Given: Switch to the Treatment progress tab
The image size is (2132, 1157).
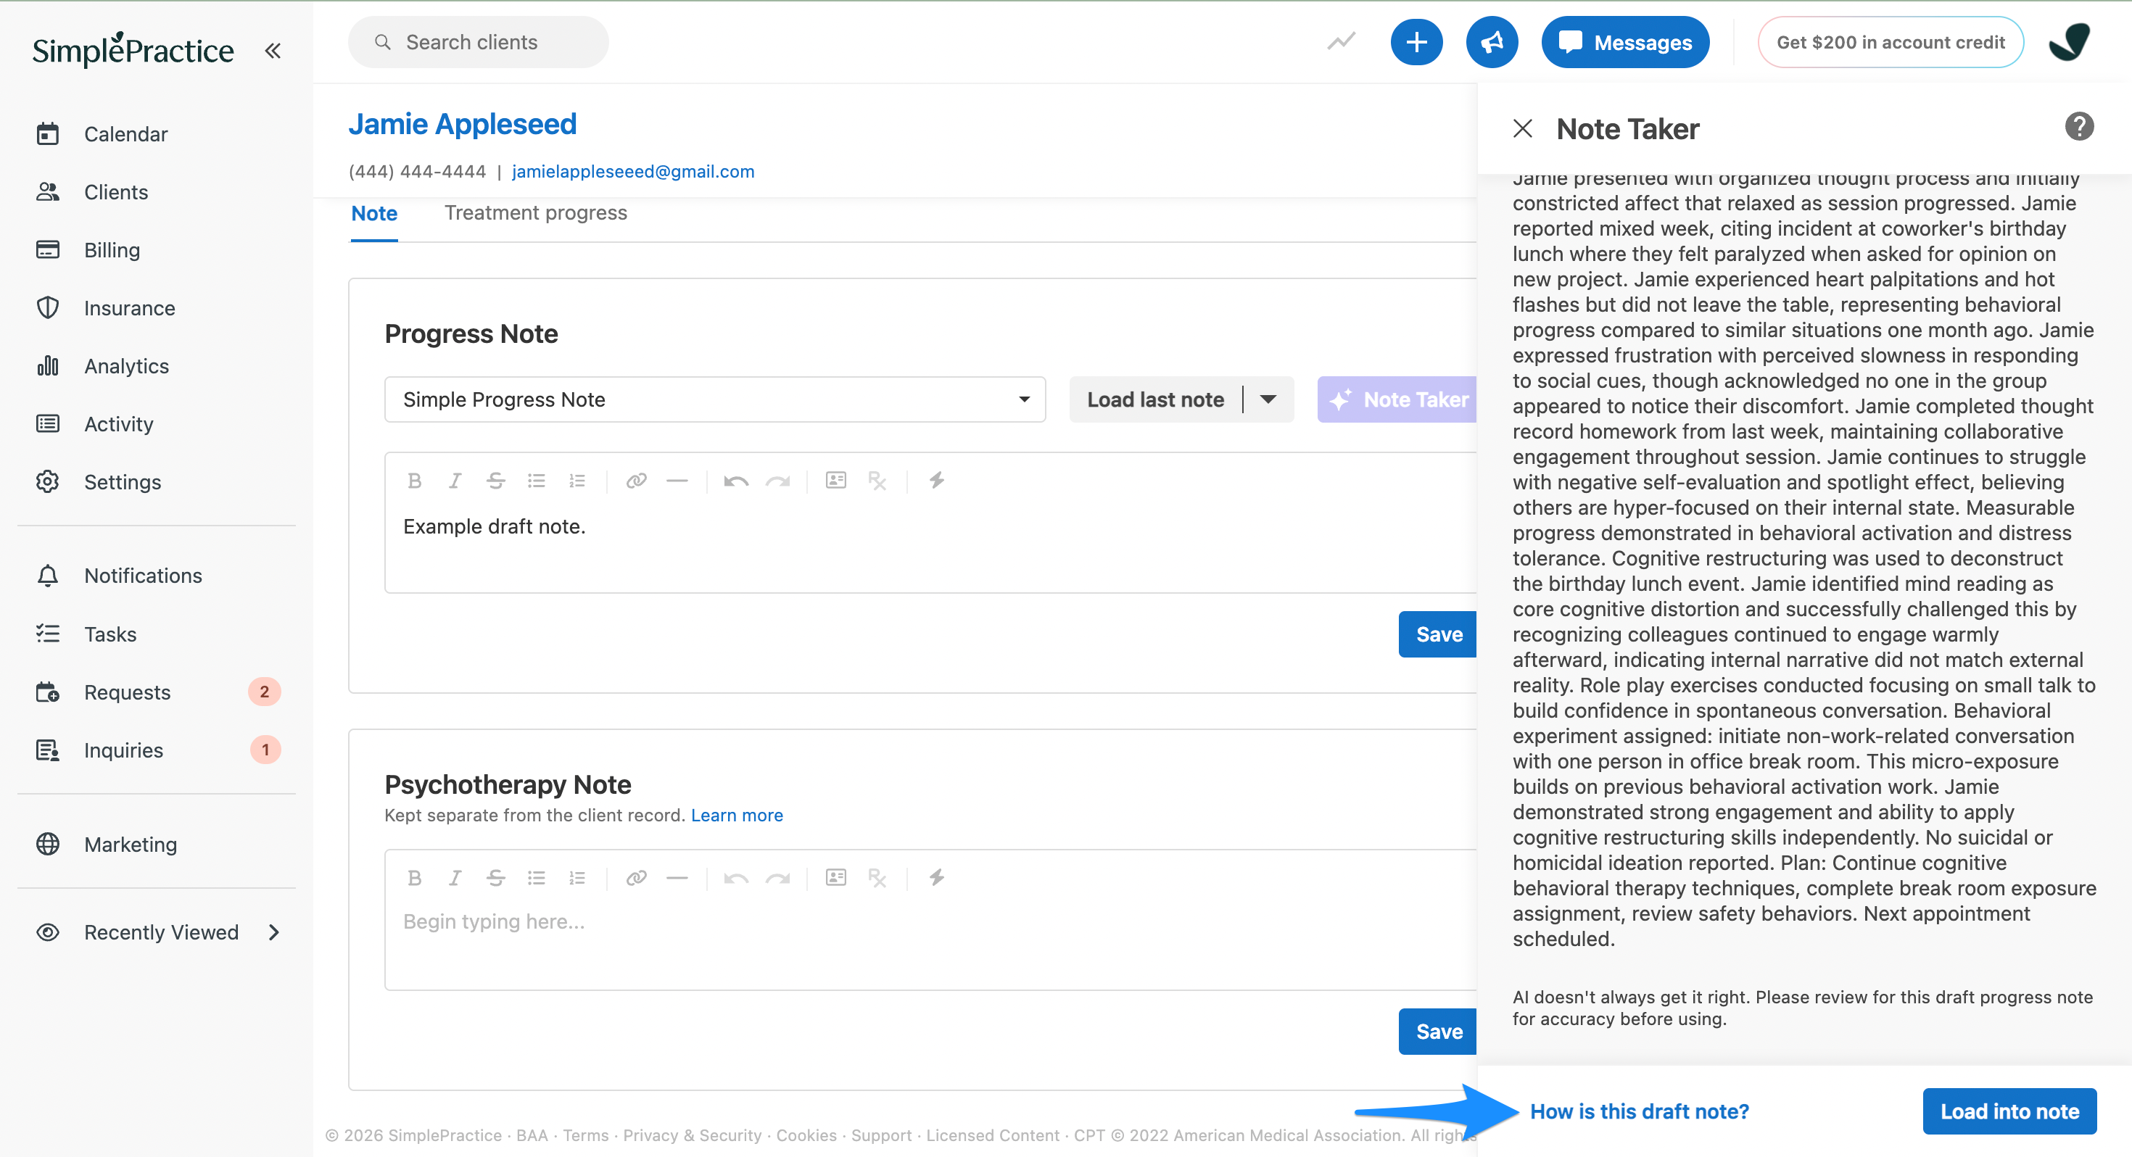Looking at the screenshot, I should [x=535, y=214].
